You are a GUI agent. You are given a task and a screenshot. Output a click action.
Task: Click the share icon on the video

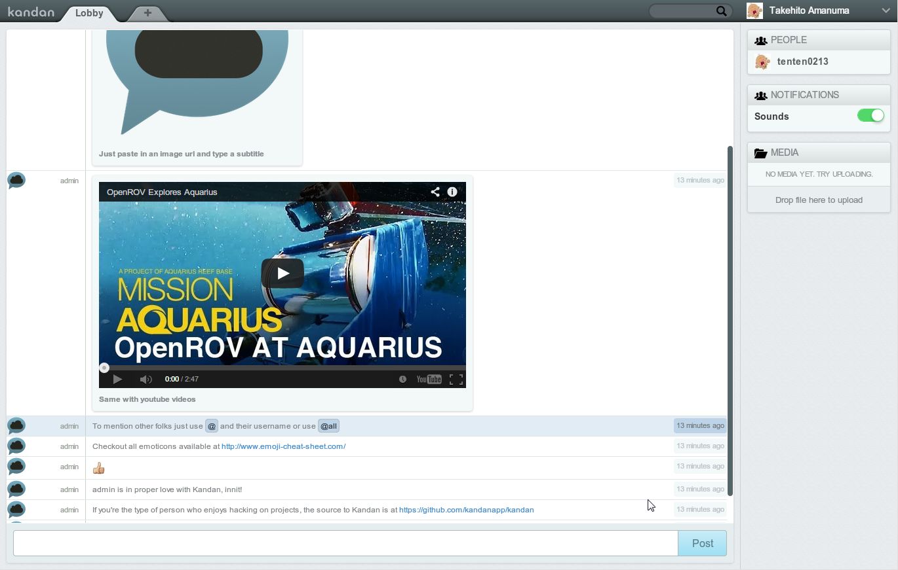[x=435, y=192]
